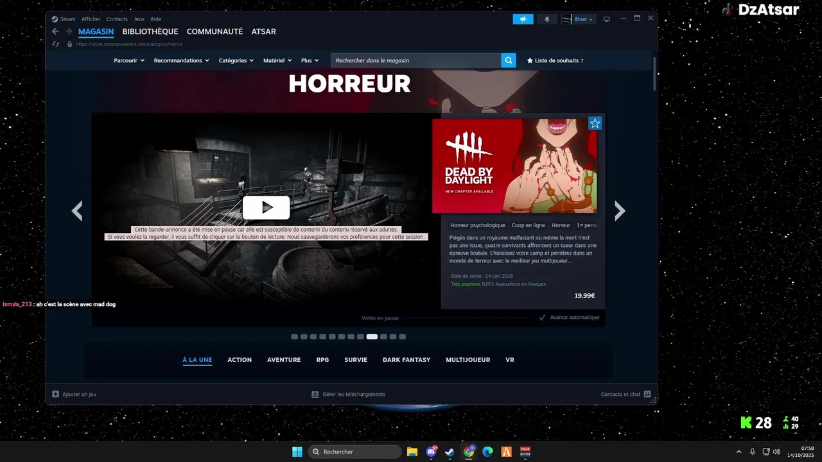Viewport: 822px width, 462px height.
Task: Add Dead by Daylight to wishlist with the star icon
Action: click(x=595, y=123)
